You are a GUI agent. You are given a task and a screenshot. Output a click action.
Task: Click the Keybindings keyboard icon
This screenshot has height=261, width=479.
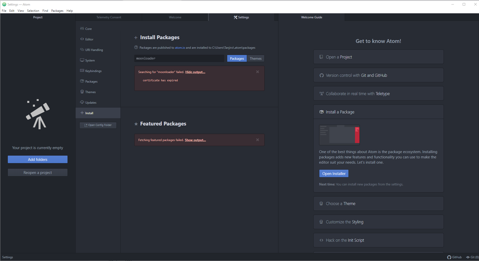82,71
